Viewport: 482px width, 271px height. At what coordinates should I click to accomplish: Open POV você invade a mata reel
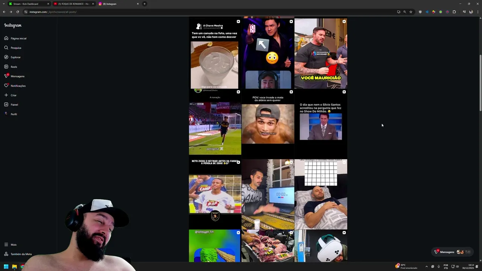(x=268, y=124)
